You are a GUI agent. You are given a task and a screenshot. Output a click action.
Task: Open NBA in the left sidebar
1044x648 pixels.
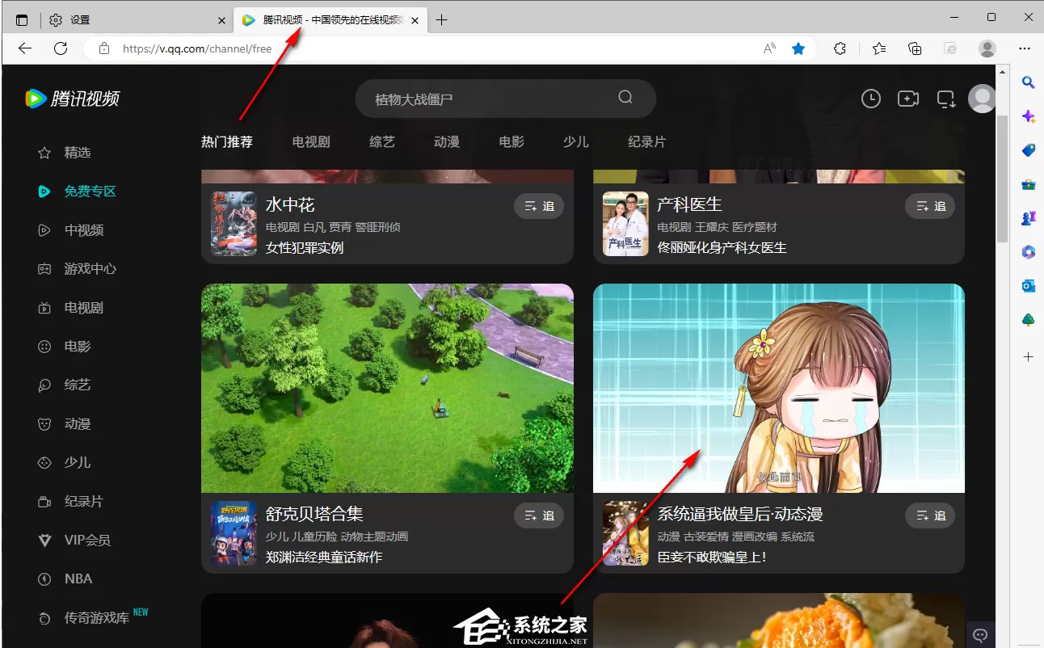[78, 579]
